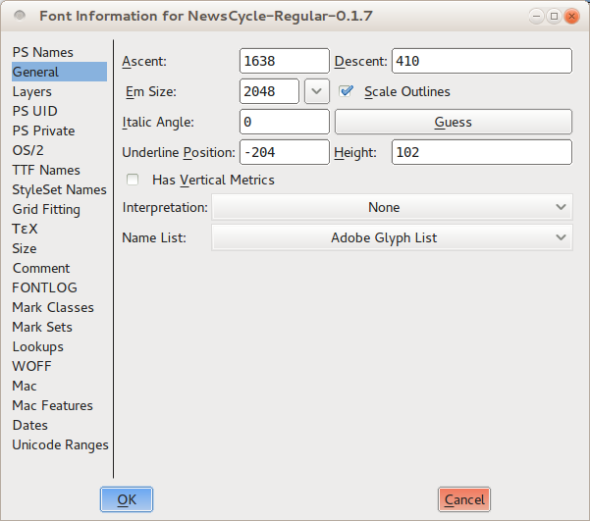Toggle the Scale Outlines checkbox
This screenshot has height=521, width=590.
pyautogui.click(x=346, y=91)
